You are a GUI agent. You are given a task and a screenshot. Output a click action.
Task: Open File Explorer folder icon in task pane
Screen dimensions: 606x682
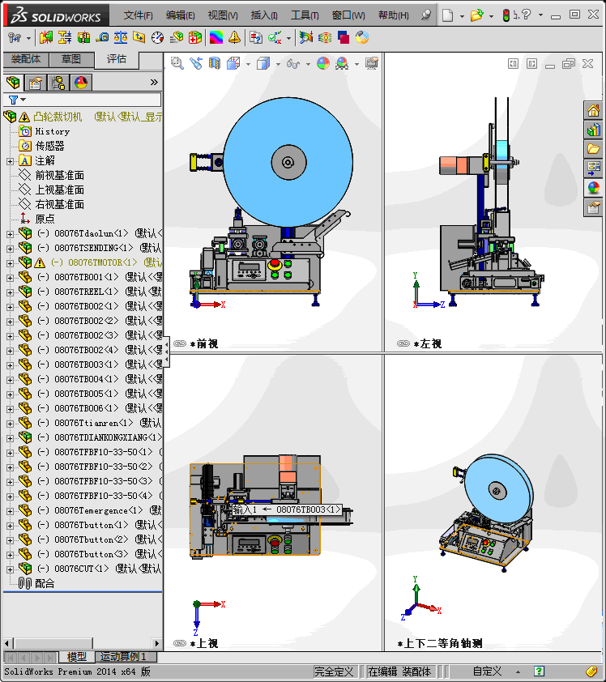click(593, 149)
